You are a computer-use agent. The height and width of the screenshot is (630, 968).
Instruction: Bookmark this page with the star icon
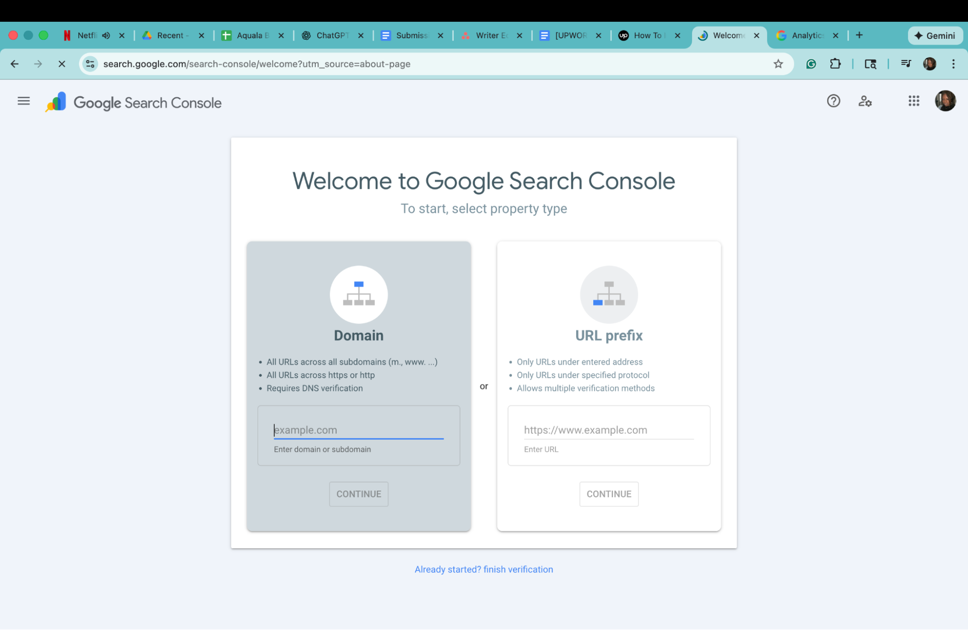[x=778, y=64]
